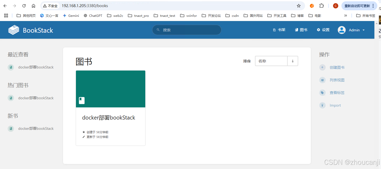This screenshot has height=169, width=381.
Task: Expand hidden bookmarks chevron
Action: pyautogui.click(x=346, y=16)
